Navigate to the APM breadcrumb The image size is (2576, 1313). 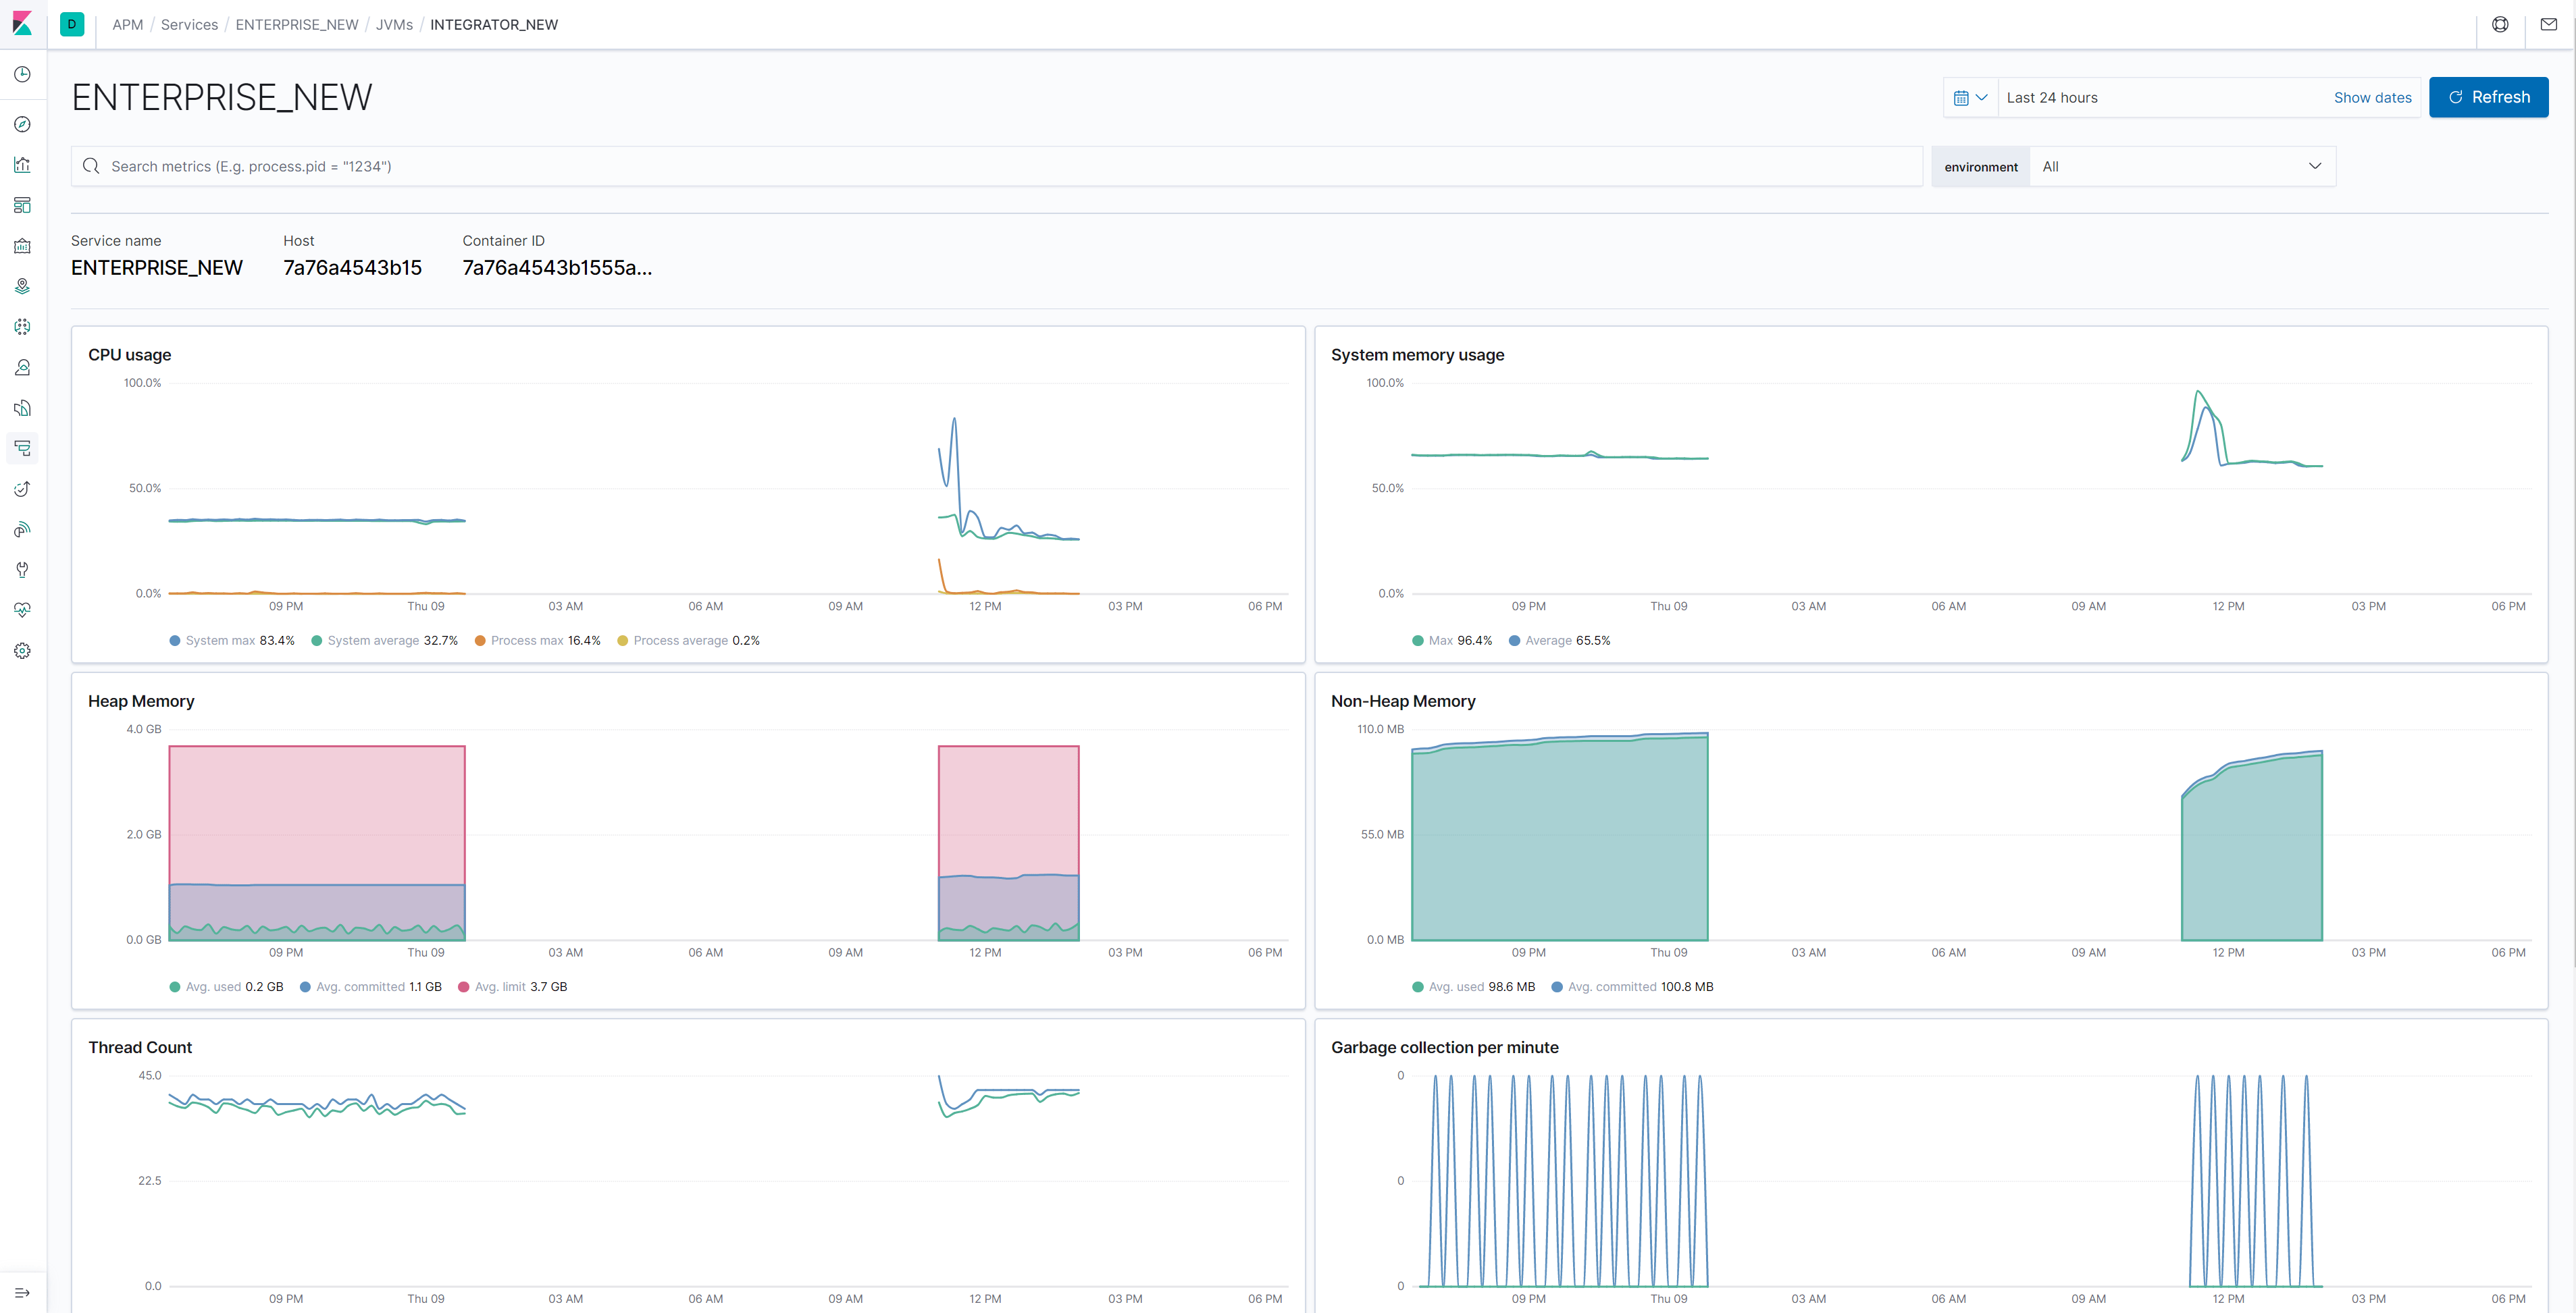[127, 24]
